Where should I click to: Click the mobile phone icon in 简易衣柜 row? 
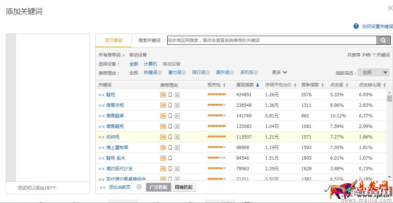pos(170,105)
